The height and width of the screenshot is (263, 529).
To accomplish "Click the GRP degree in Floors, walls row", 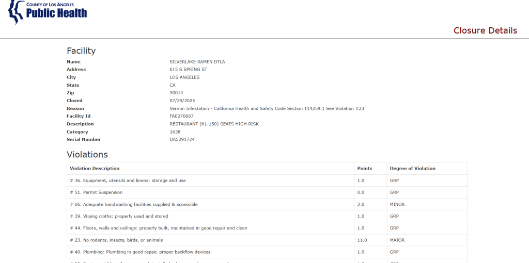I will [x=394, y=228].
